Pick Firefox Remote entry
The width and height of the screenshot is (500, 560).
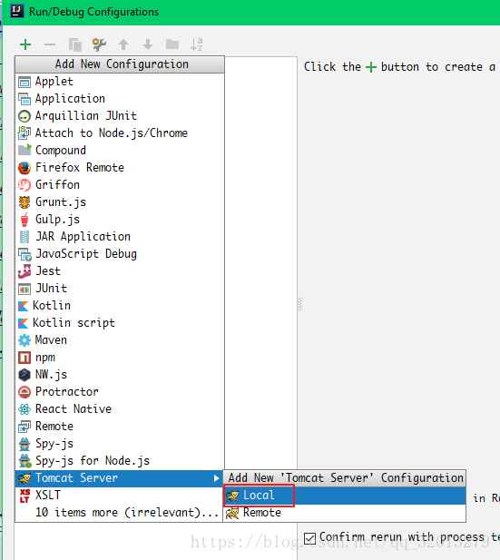tap(120, 168)
